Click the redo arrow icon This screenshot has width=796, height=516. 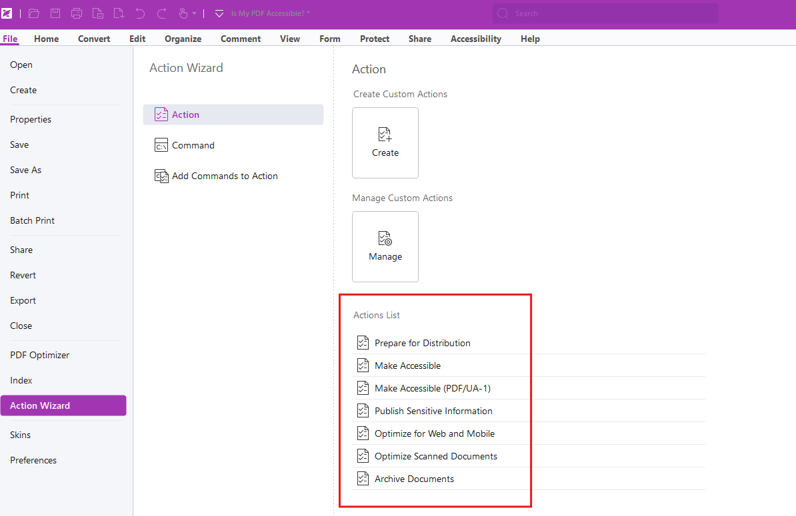click(x=161, y=13)
